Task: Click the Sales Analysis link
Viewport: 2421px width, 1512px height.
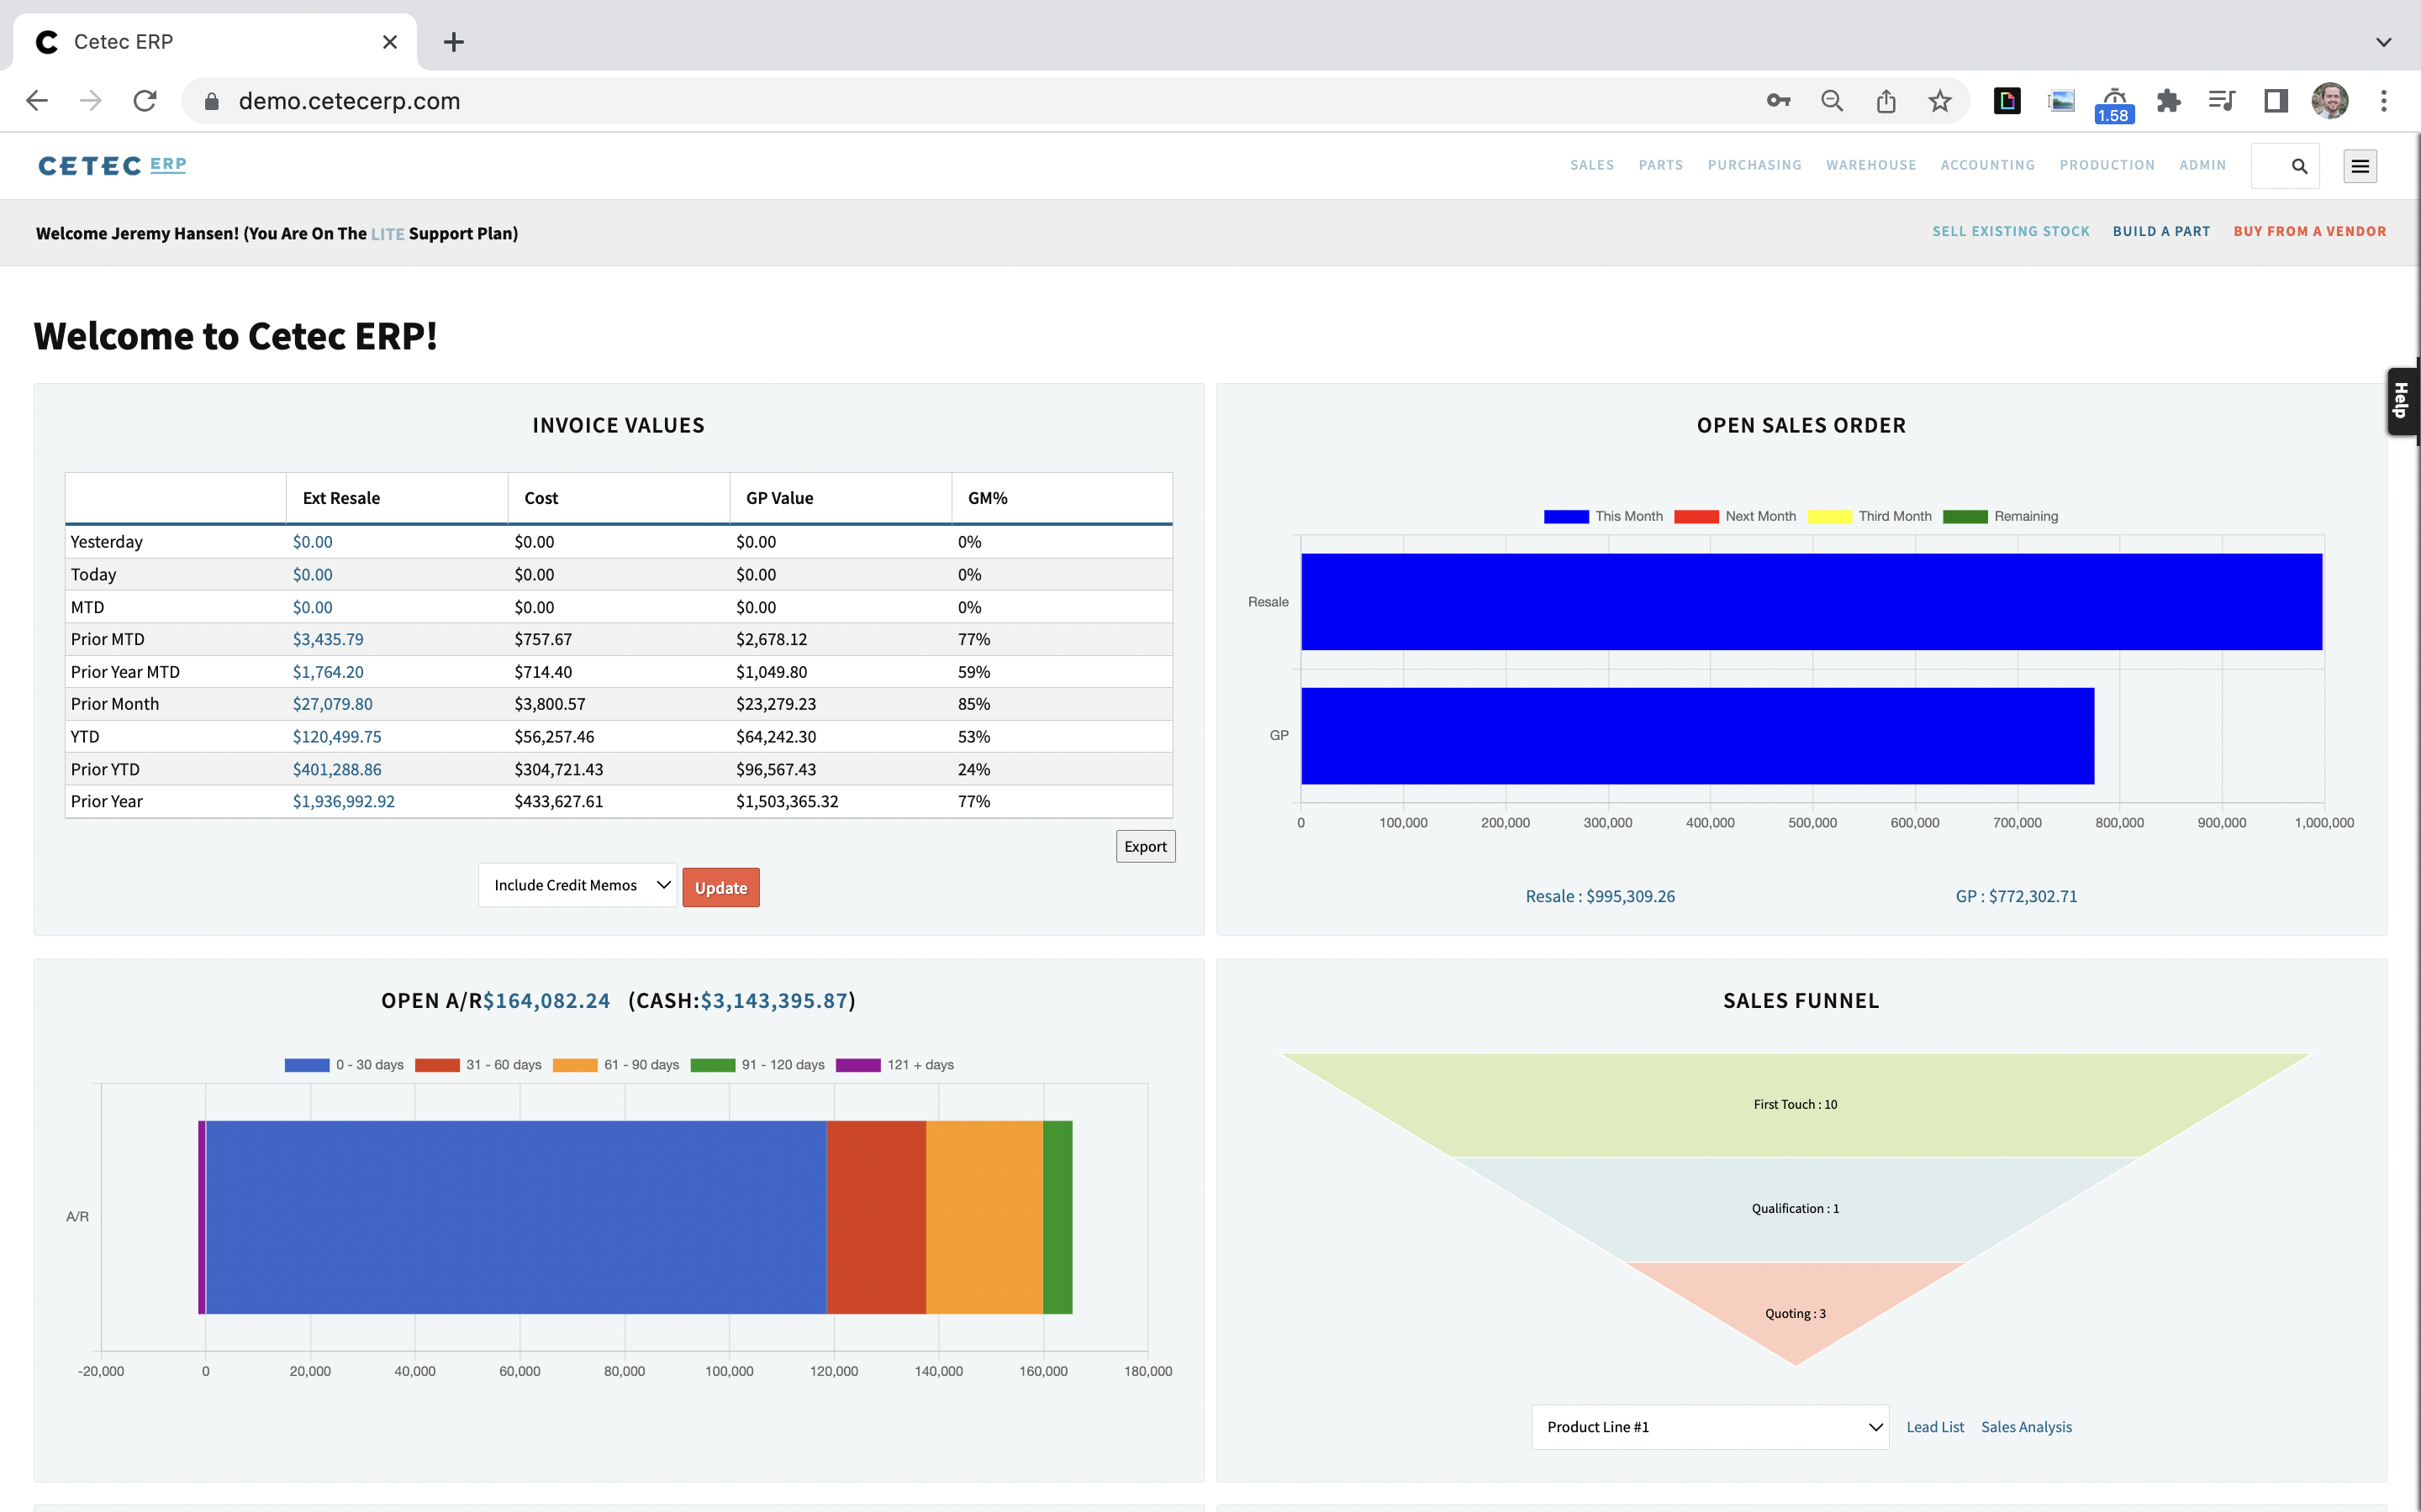Action: pos(2027,1426)
